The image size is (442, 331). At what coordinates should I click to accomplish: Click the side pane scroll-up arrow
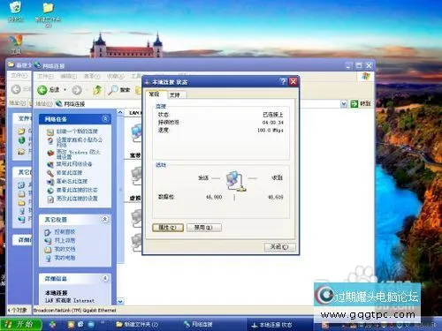pos(120,112)
